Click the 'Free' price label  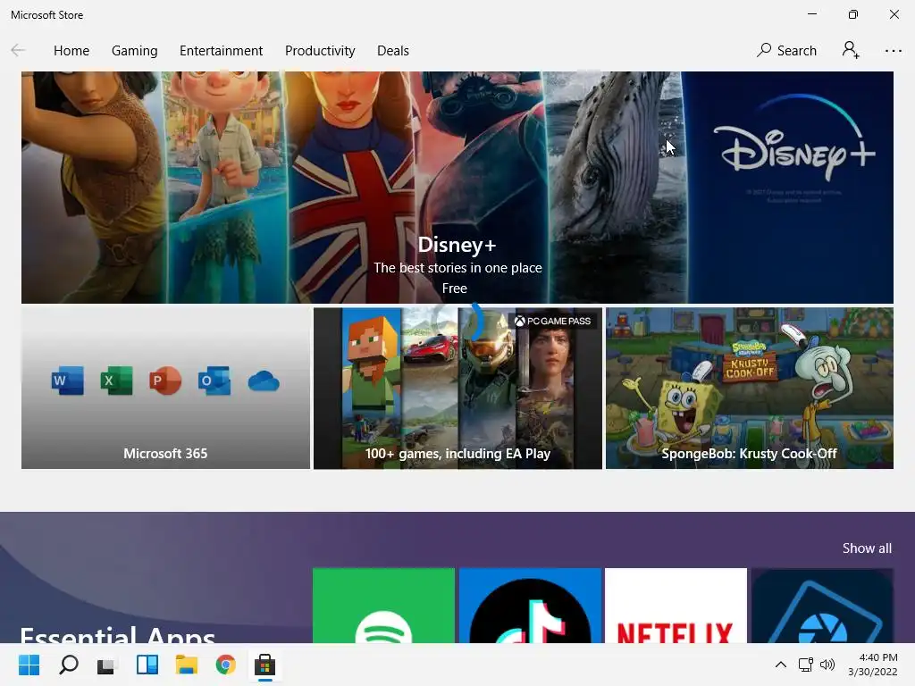[455, 289]
